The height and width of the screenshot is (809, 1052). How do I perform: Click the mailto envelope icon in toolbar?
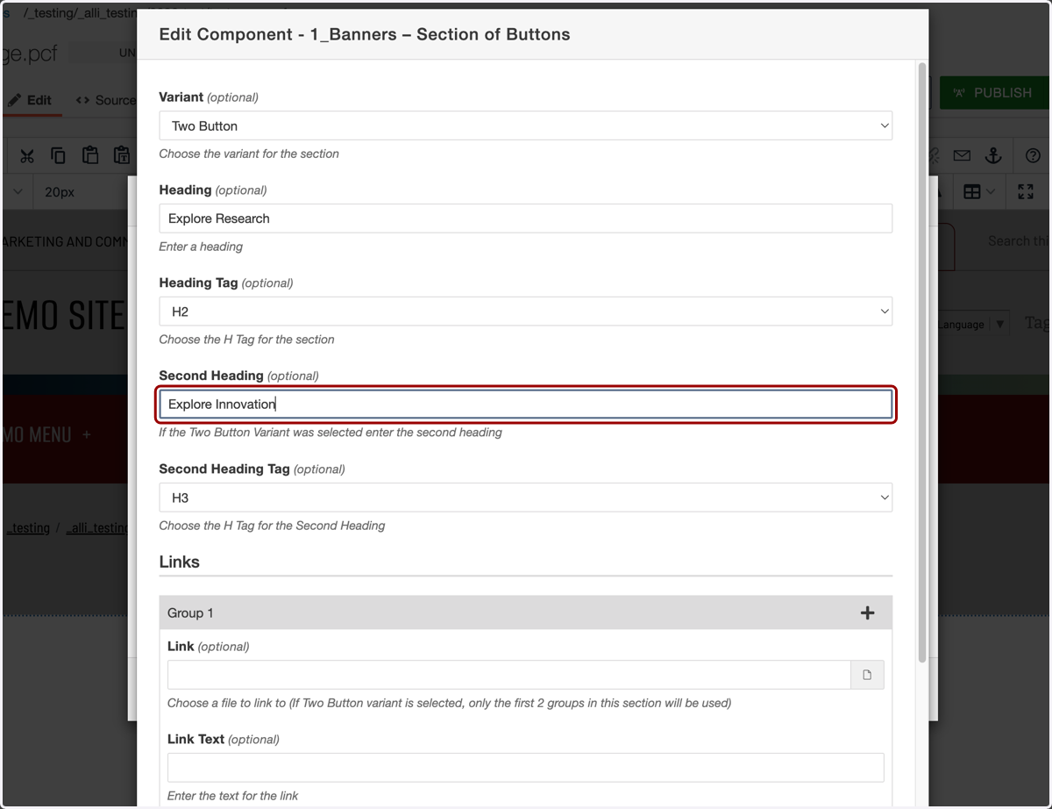962,156
